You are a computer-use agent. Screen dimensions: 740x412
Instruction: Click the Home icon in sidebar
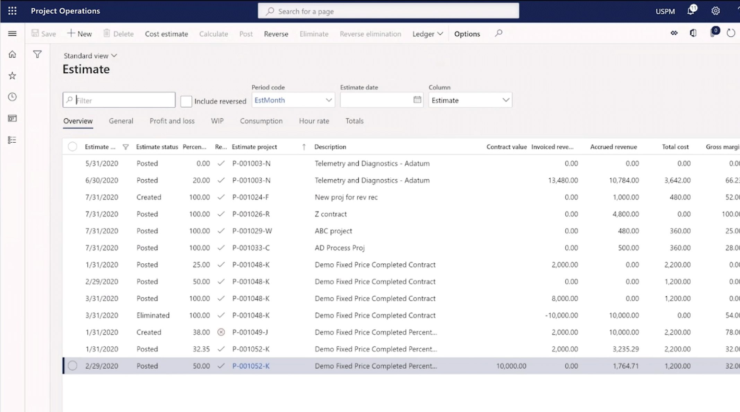pos(12,54)
